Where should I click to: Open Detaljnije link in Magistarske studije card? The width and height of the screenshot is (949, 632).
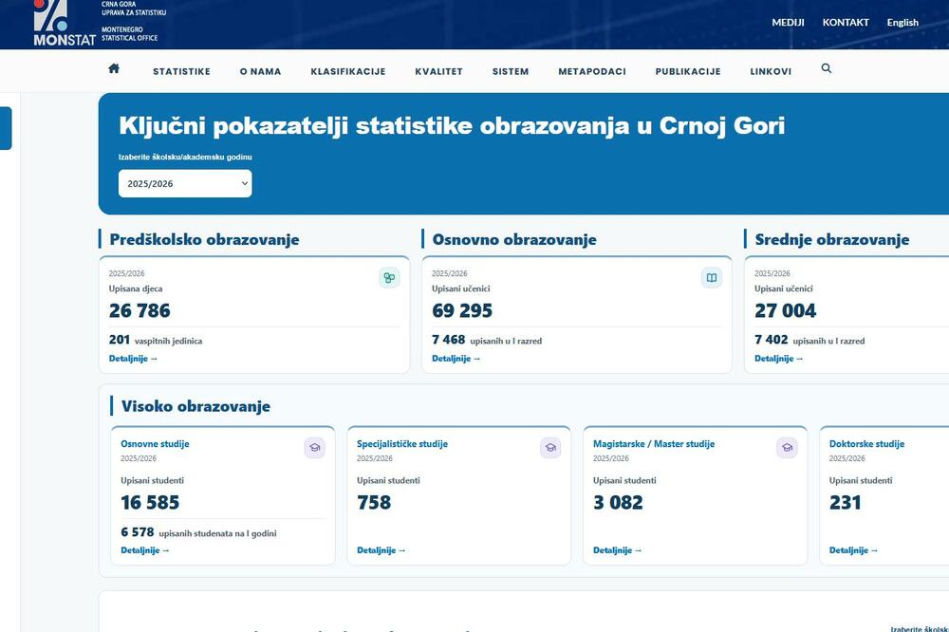[618, 550]
